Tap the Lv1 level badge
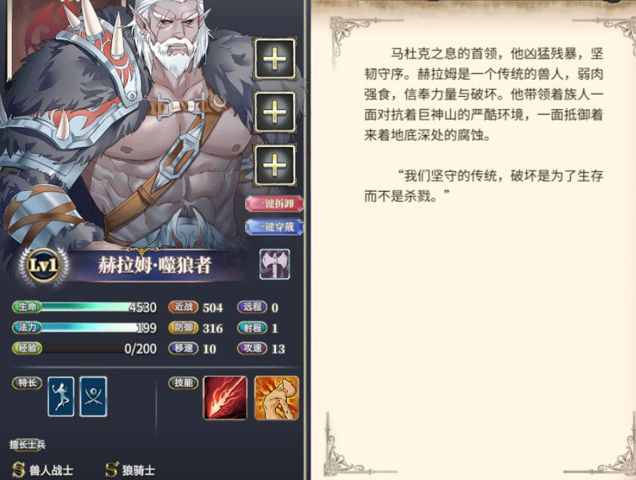The height and width of the screenshot is (480, 636). pos(43,265)
